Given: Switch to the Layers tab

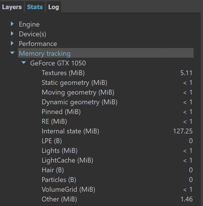Looking at the screenshot, I should [12, 7].
